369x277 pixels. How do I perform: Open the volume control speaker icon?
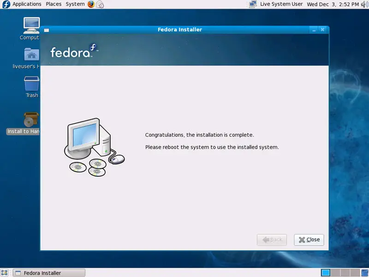click(x=364, y=4)
